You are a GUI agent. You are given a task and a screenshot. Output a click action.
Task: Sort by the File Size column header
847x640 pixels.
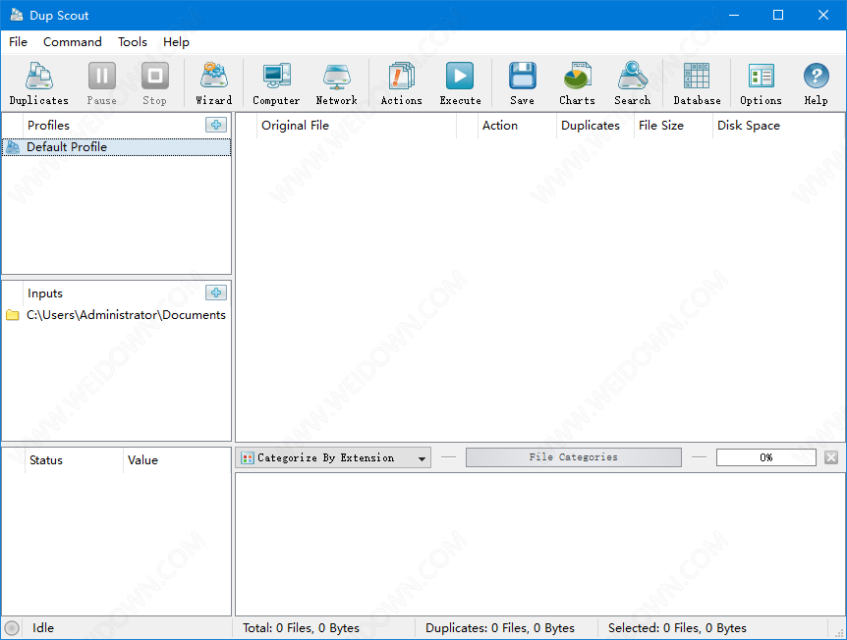pyautogui.click(x=674, y=126)
